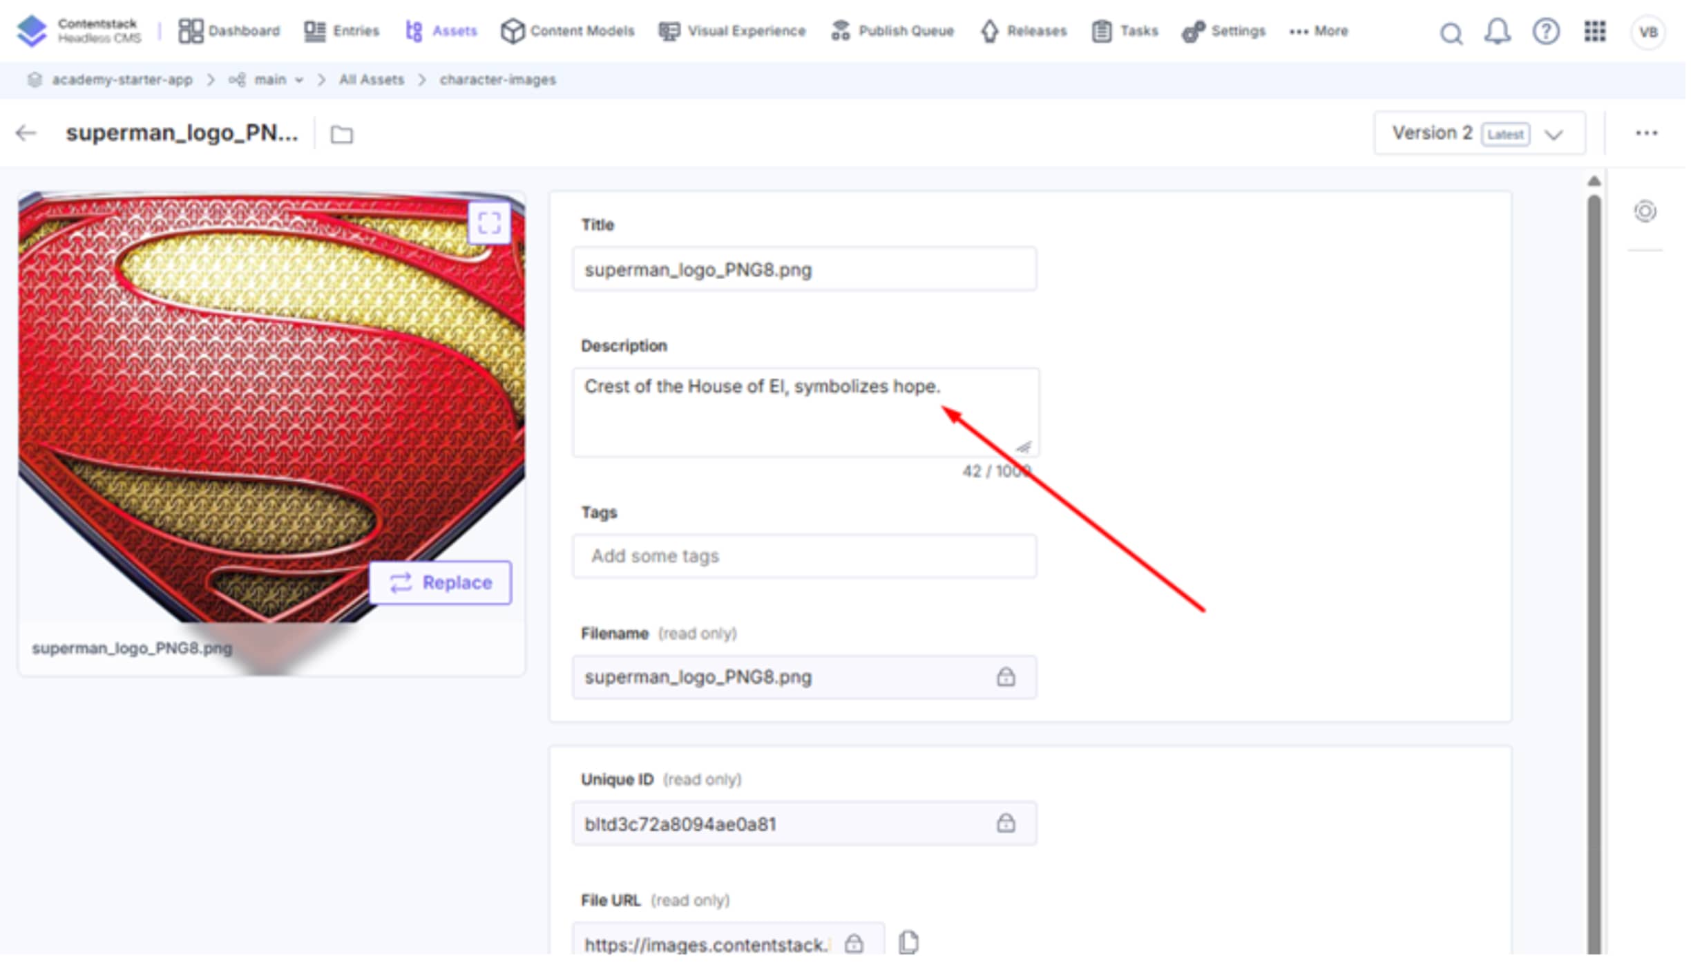Click the superman_logo_PNG8.png caption under the image
Viewport: 1691px width, 963px height.
point(132,649)
